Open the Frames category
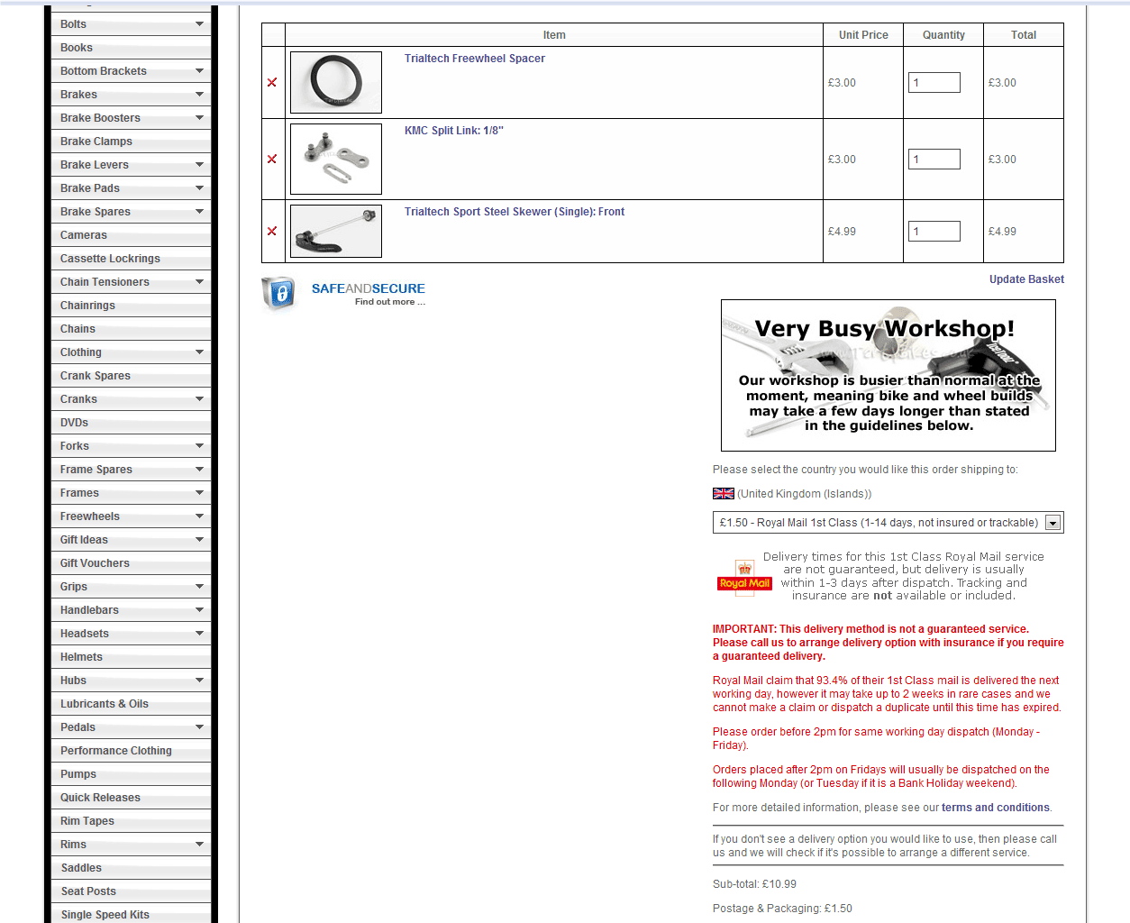Screen dimensions: 1130x923 pyautogui.click(x=132, y=493)
